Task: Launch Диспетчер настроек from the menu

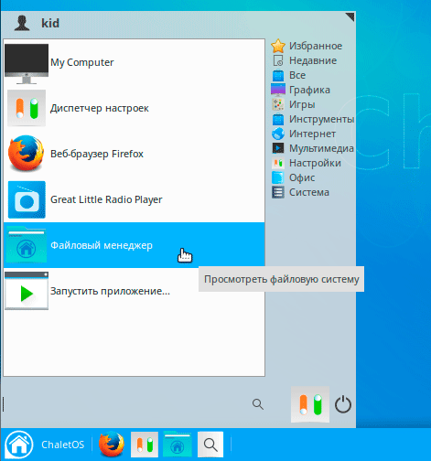Action: [134, 108]
